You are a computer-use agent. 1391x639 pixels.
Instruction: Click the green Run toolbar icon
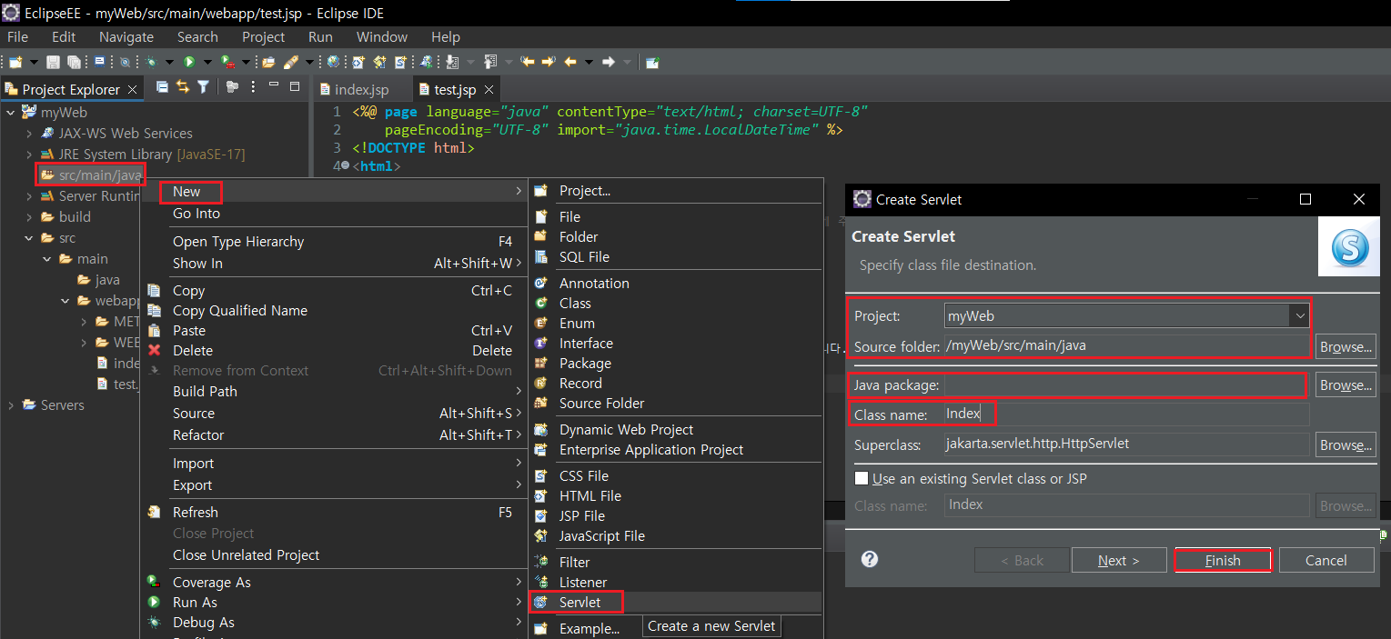pyautogui.click(x=188, y=62)
